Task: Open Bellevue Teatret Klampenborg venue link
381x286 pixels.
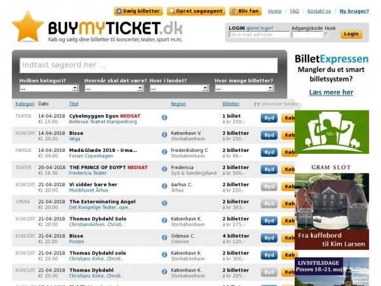Action: click(x=103, y=121)
